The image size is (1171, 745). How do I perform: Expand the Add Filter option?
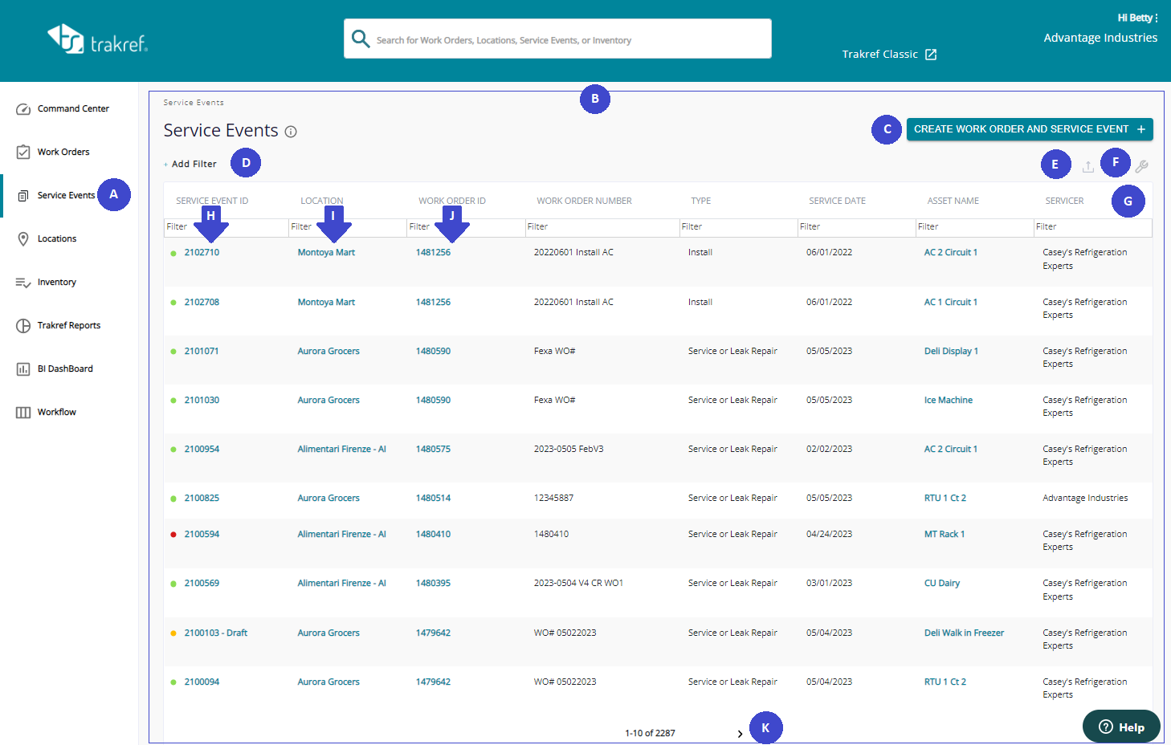[190, 164]
